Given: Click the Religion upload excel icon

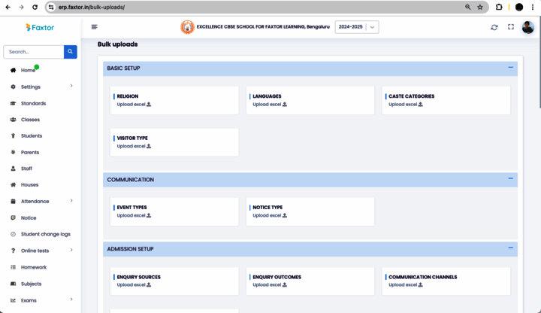Looking at the screenshot, I should (149, 105).
